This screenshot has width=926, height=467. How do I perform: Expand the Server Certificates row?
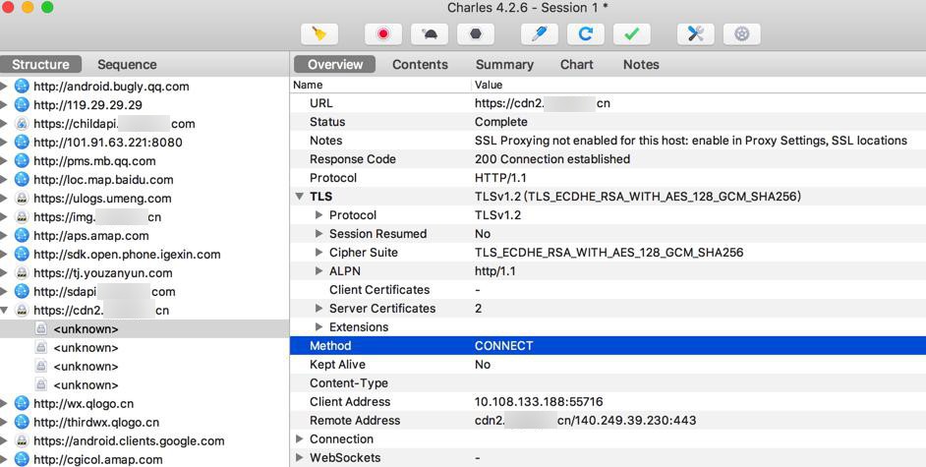318,309
